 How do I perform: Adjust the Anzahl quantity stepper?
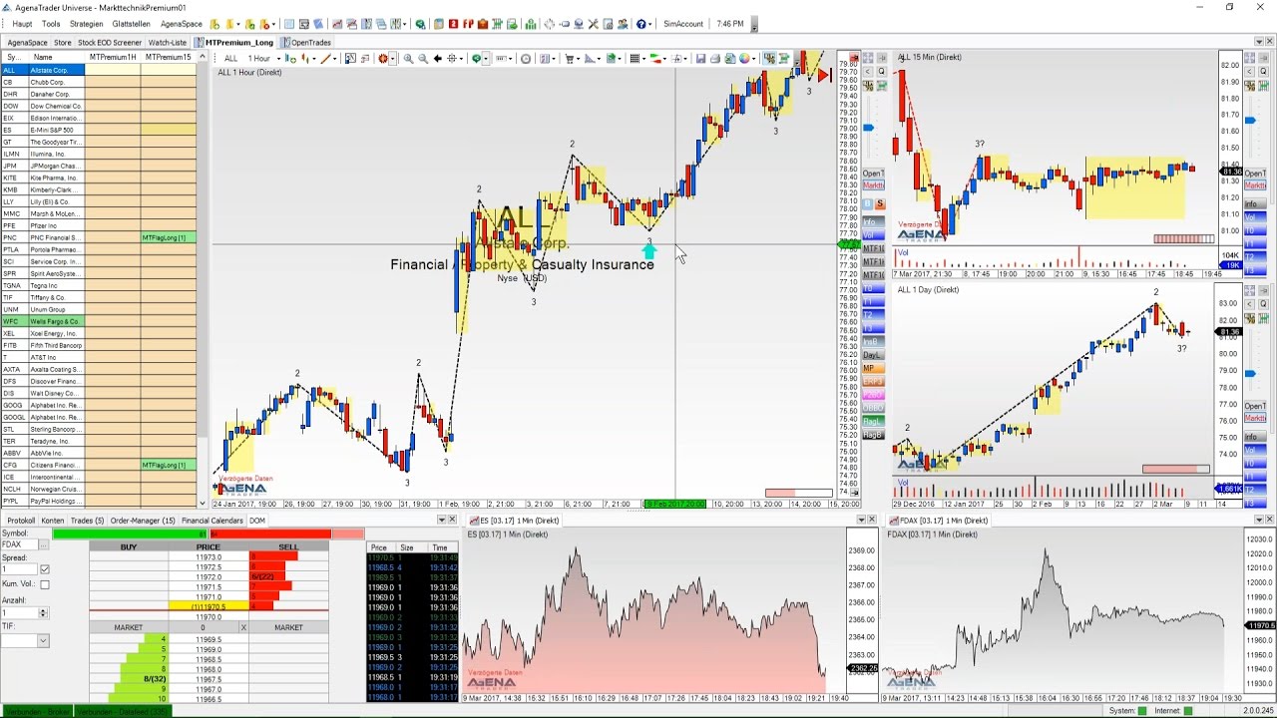(x=42, y=612)
